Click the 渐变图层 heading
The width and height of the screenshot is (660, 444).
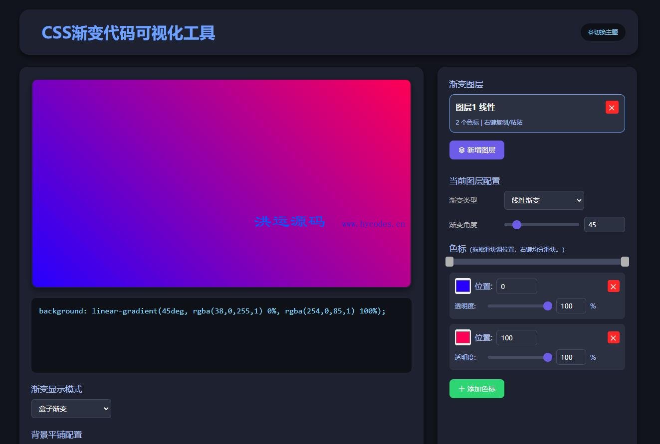(466, 84)
